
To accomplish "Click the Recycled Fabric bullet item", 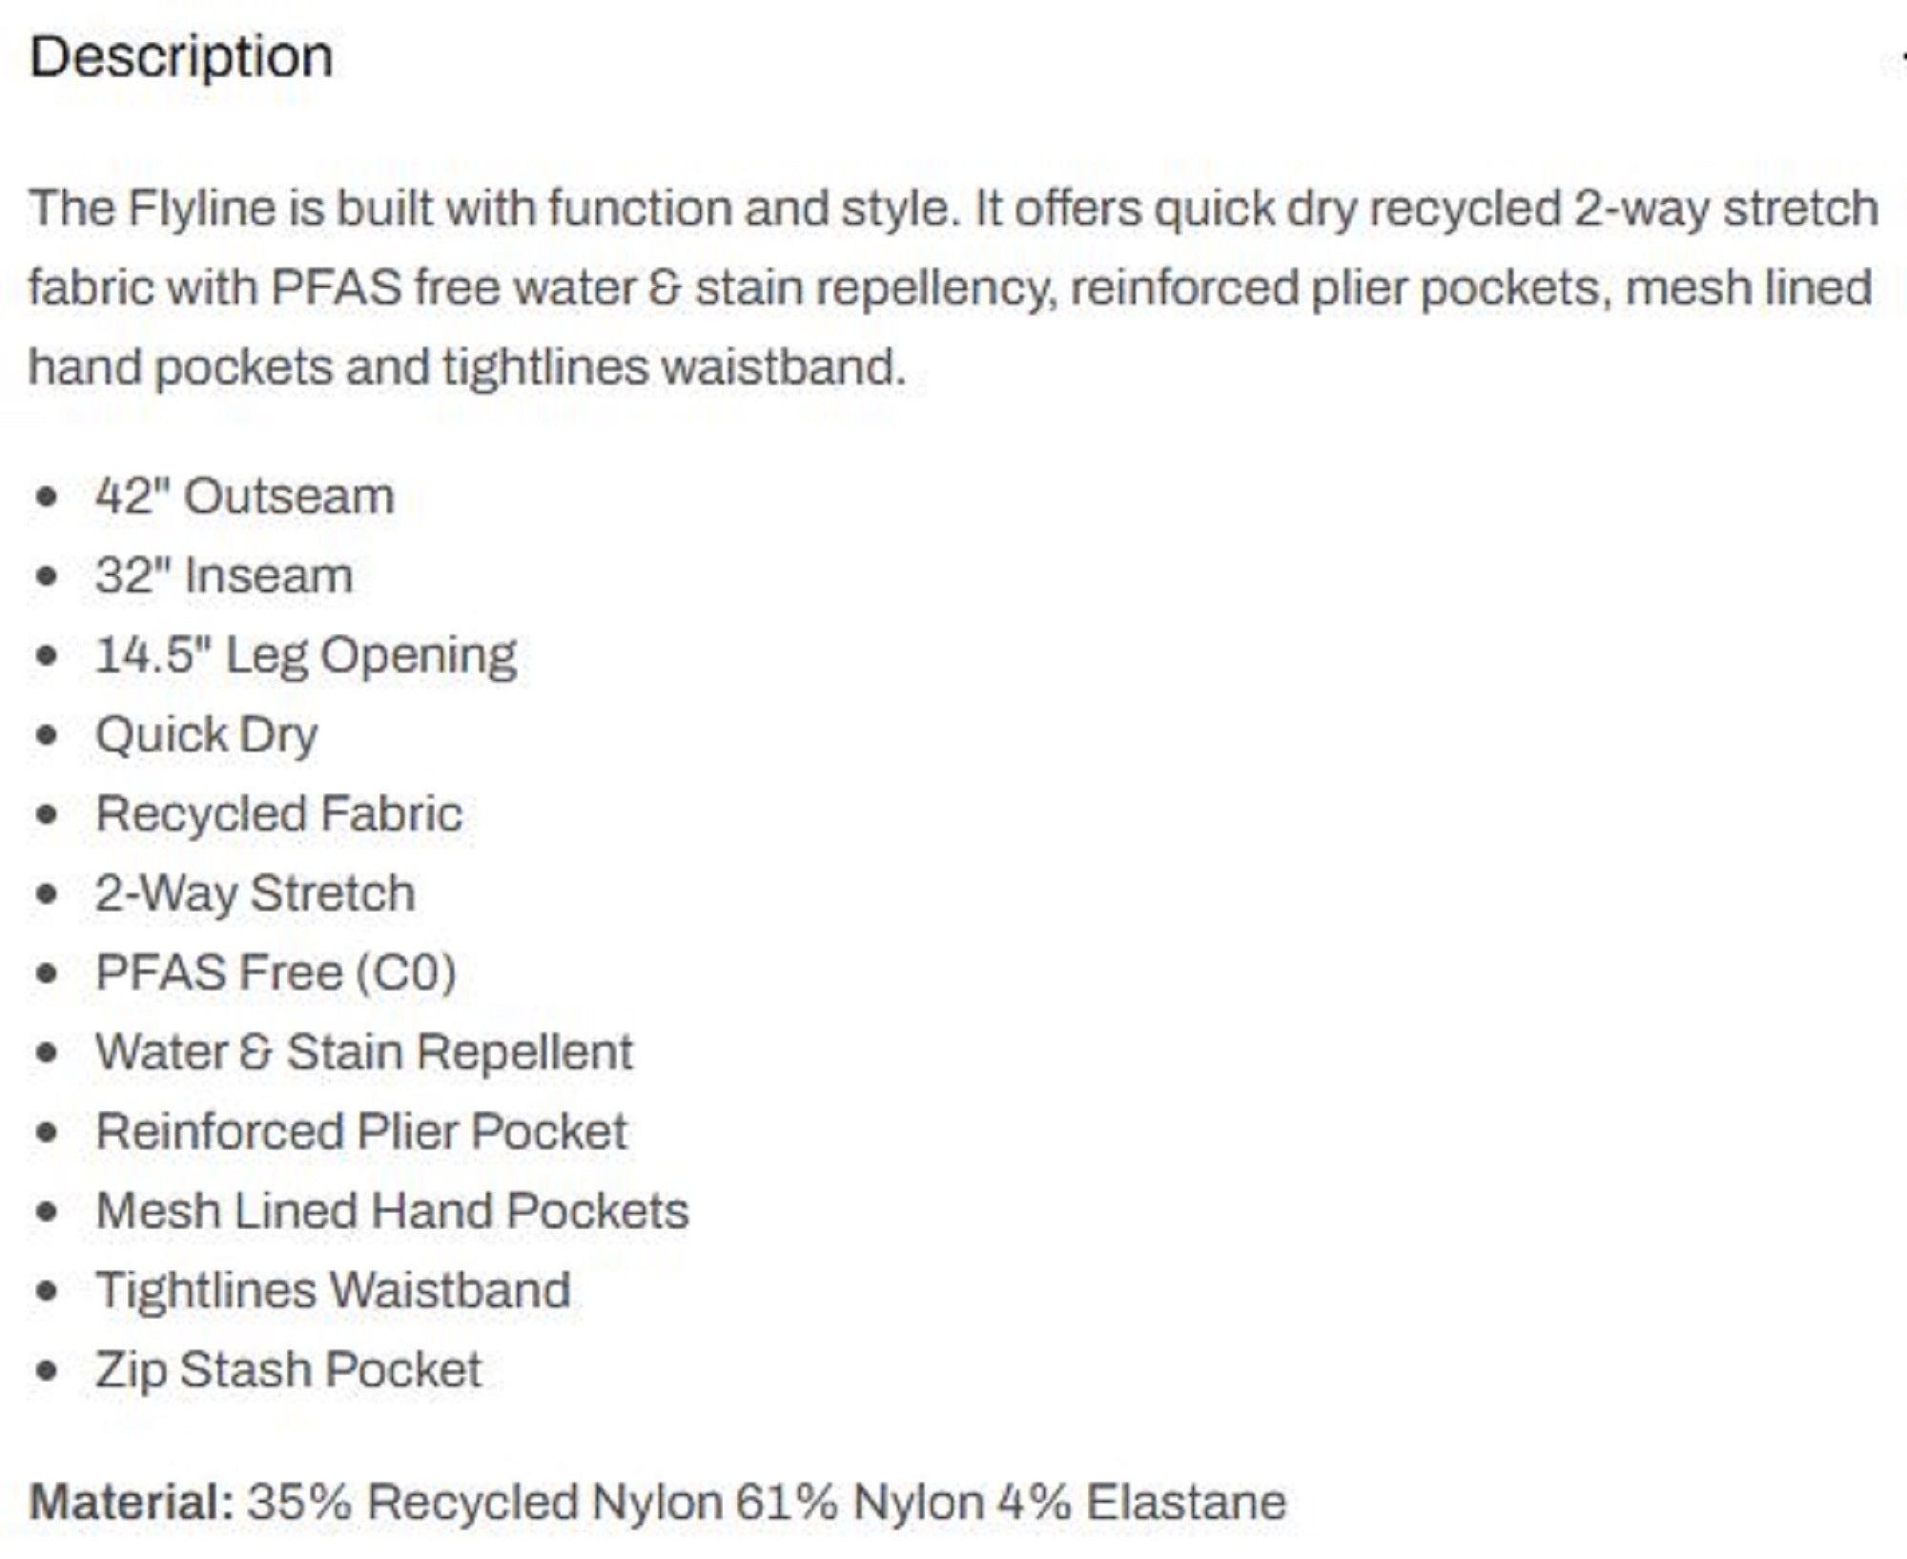I will click(x=278, y=815).
